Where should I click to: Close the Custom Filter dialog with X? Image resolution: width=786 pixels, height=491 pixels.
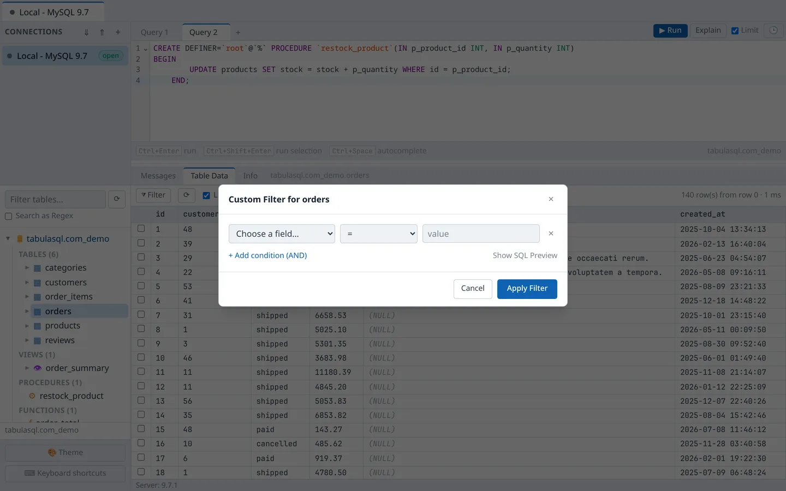[x=551, y=199]
